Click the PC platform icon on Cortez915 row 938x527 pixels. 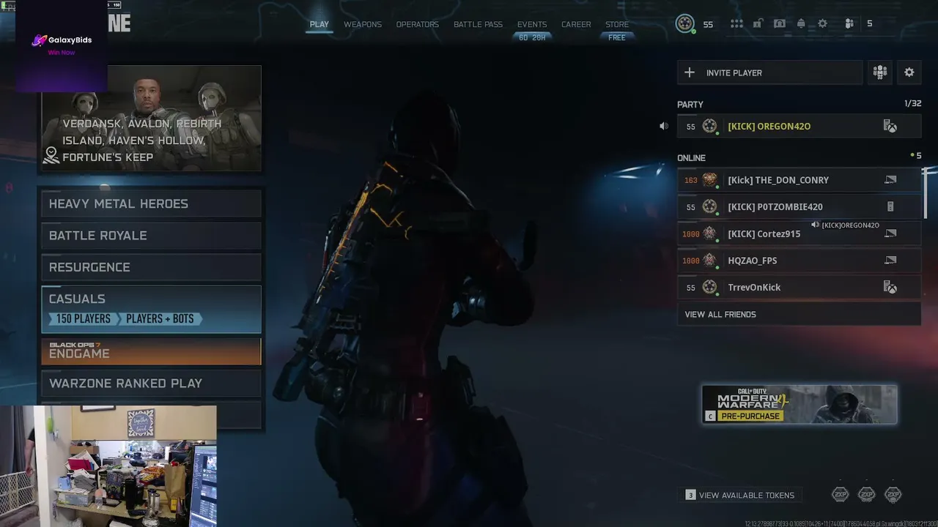tap(890, 233)
